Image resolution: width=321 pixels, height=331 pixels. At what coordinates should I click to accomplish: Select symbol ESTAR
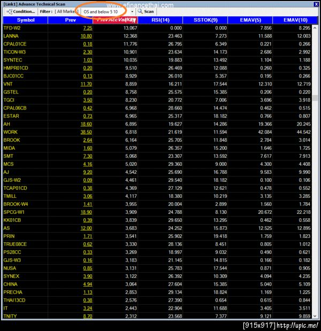click(11, 116)
